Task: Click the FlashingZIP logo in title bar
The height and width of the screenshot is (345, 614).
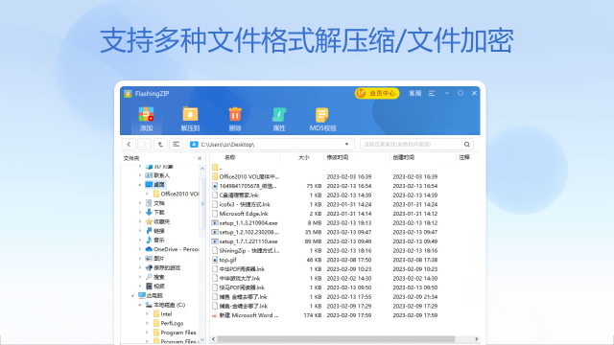Action: (128, 94)
